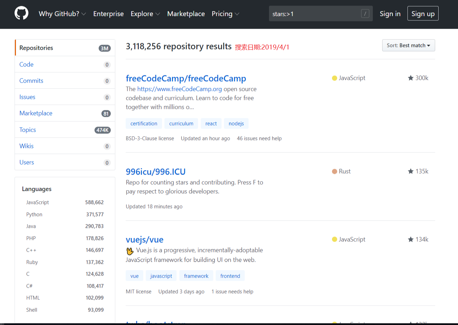The image size is (458, 325).
Task: Click the 474K counter badge on Topics
Action: click(x=102, y=130)
